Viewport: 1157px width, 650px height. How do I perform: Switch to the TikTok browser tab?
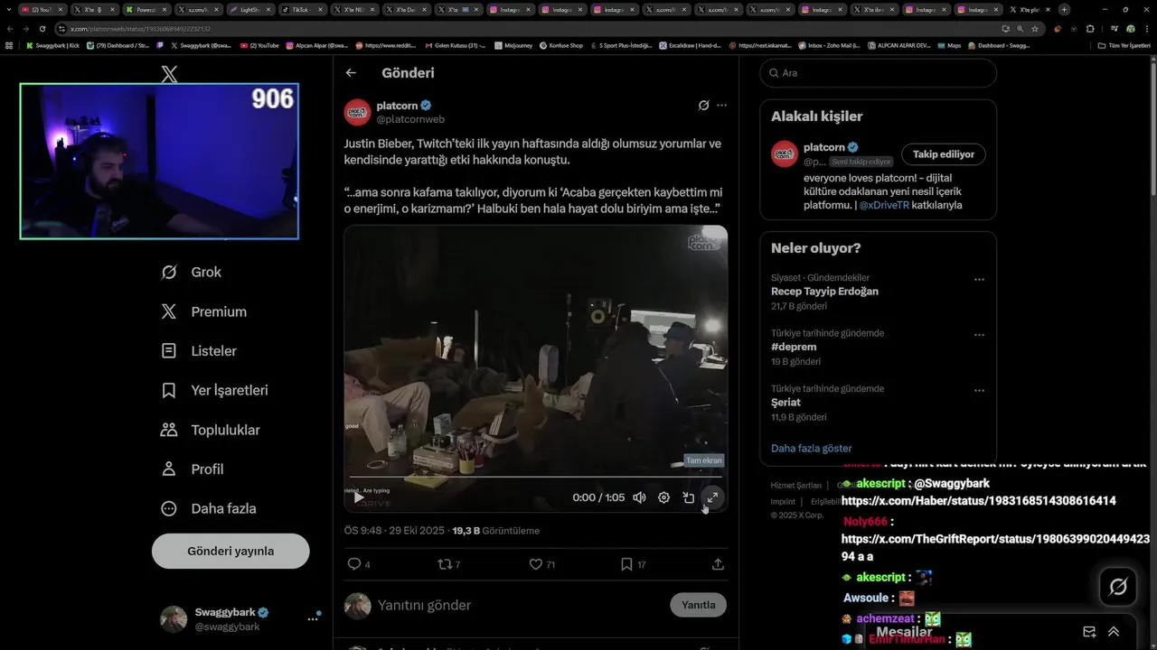tap(303, 9)
